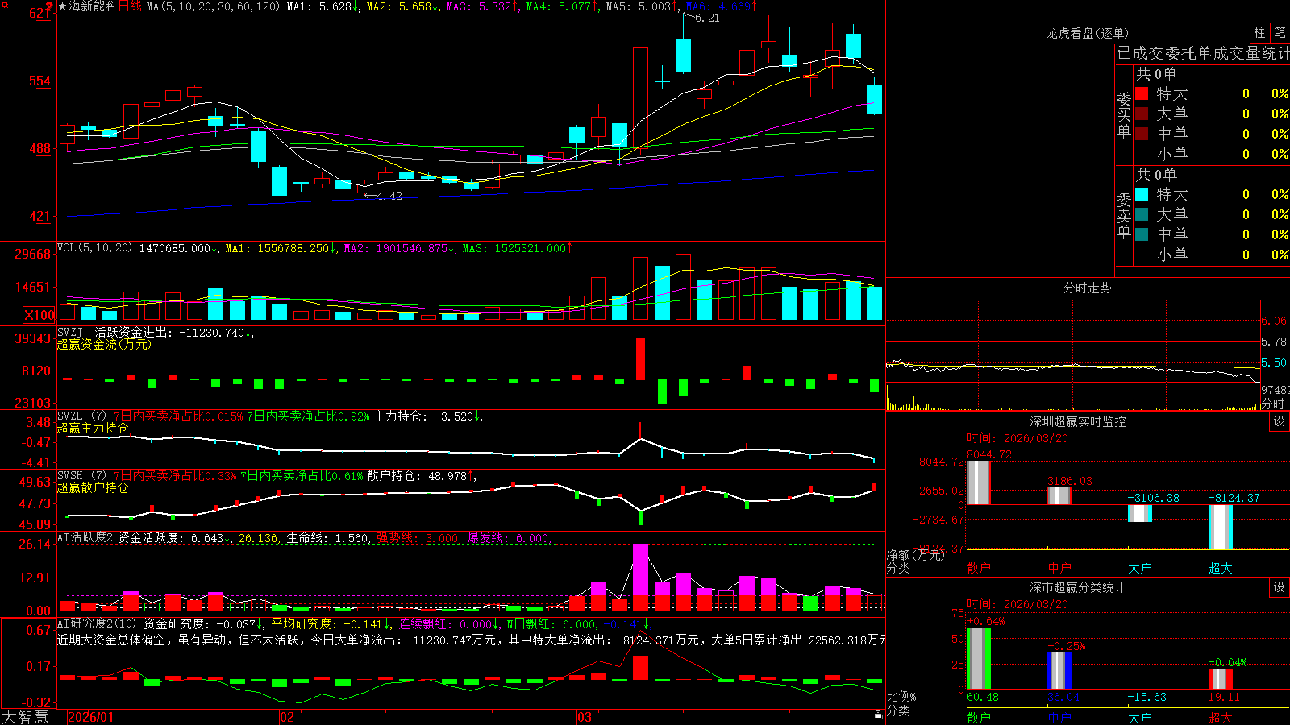Click the 分时走势 panel title

pyautogui.click(x=1087, y=288)
